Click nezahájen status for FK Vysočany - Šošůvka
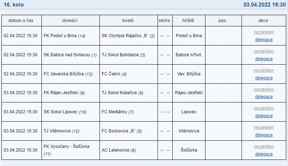The width and height of the screenshot is (288, 166). click(264, 147)
